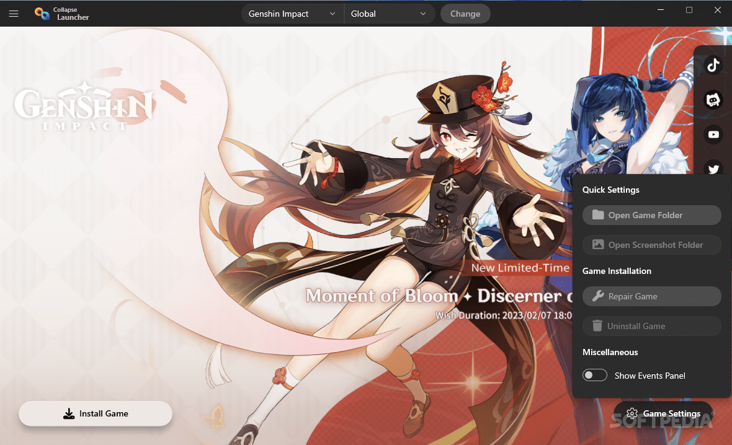Open the Game Settings button
The width and height of the screenshot is (732, 445).
(x=663, y=413)
